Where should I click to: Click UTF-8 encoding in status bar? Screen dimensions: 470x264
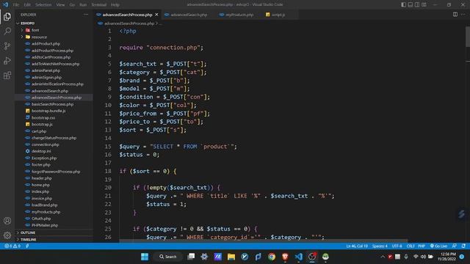click(397, 246)
